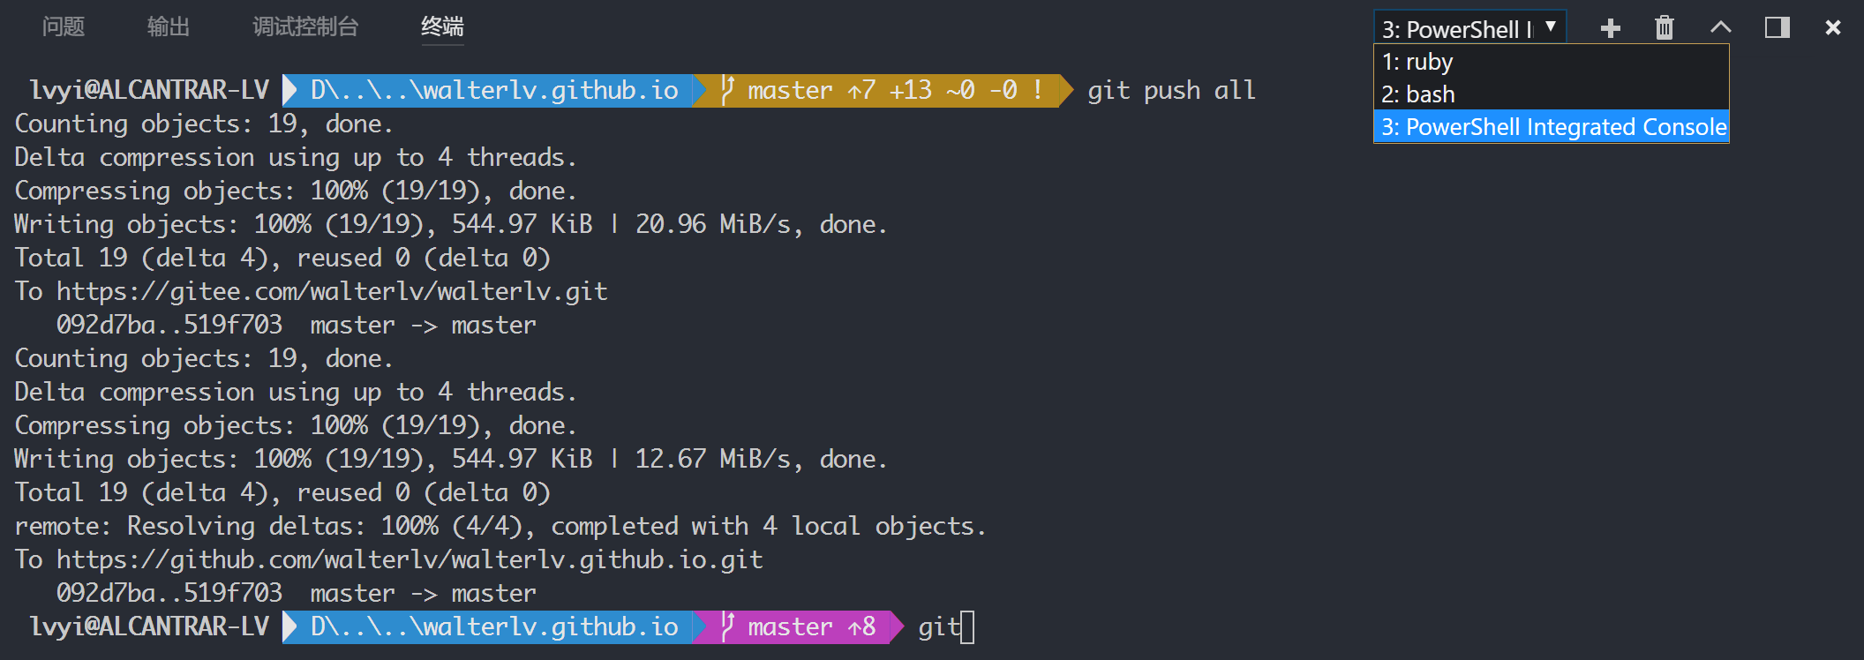Switch to the 输出 tab
The image size is (1864, 660).
pyautogui.click(x=169, y=27)
